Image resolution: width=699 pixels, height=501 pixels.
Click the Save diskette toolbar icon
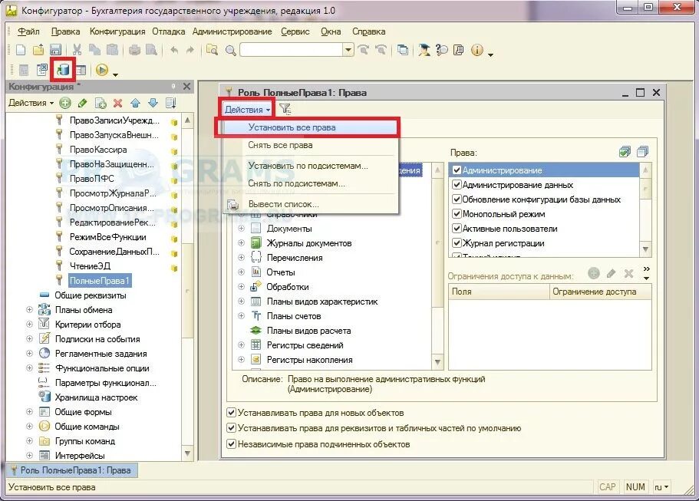(55, 50)
